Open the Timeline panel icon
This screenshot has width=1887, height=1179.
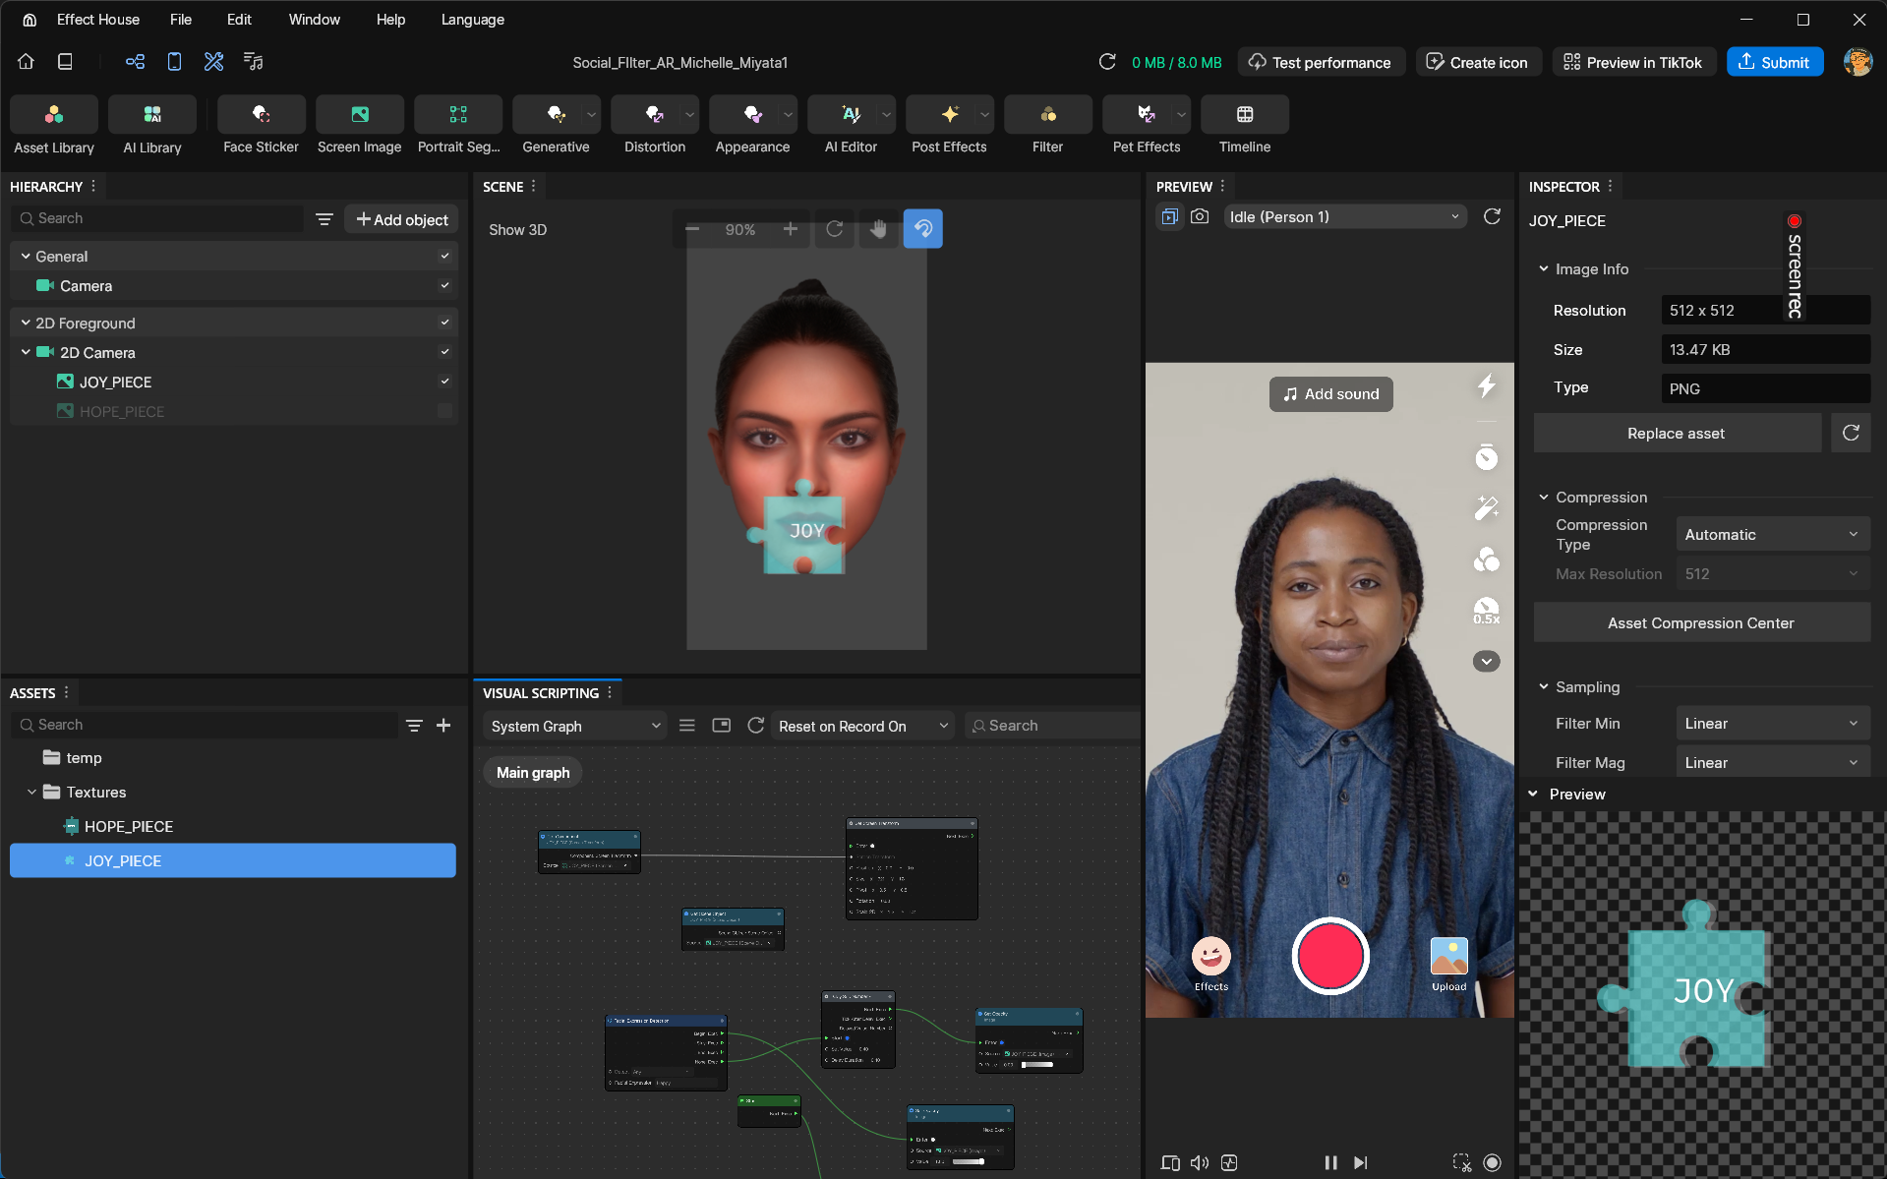pyautogui.click(x=1244, y=115)
